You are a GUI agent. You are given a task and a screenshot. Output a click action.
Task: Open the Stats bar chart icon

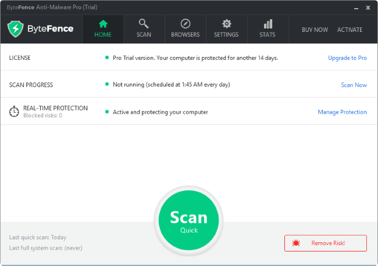point(268,24)
